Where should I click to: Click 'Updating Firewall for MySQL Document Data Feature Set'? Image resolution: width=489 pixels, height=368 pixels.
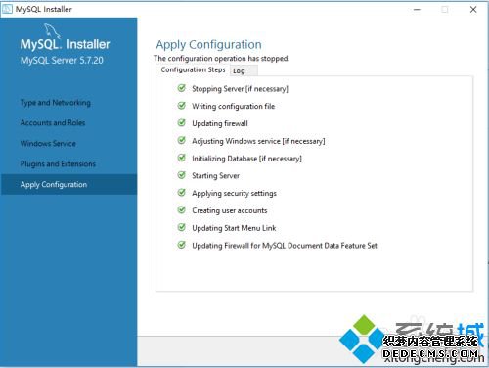pos(285,246)
